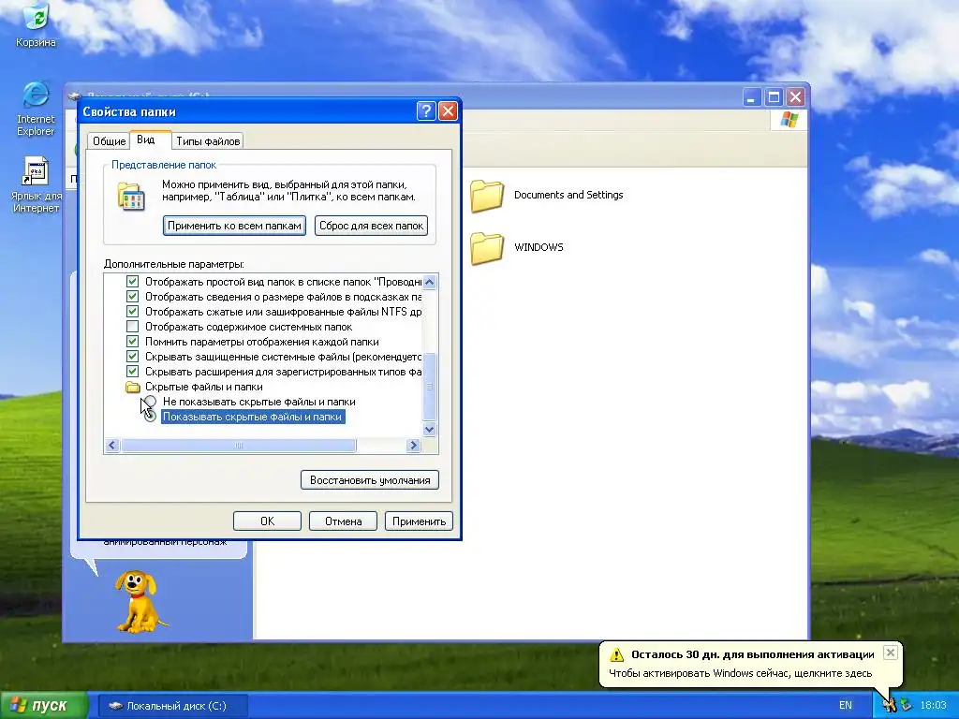Switch to the Вид tab
959x719 pixels.
[145, 140]
